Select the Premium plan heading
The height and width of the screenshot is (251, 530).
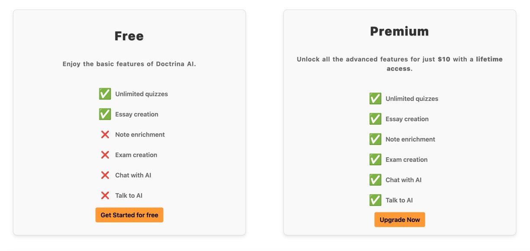click(x=399, y=31)
